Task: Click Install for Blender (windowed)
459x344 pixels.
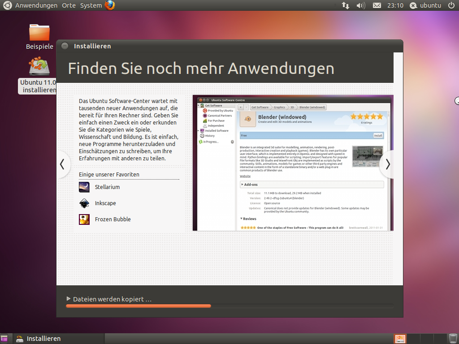Action: point(378,135)
